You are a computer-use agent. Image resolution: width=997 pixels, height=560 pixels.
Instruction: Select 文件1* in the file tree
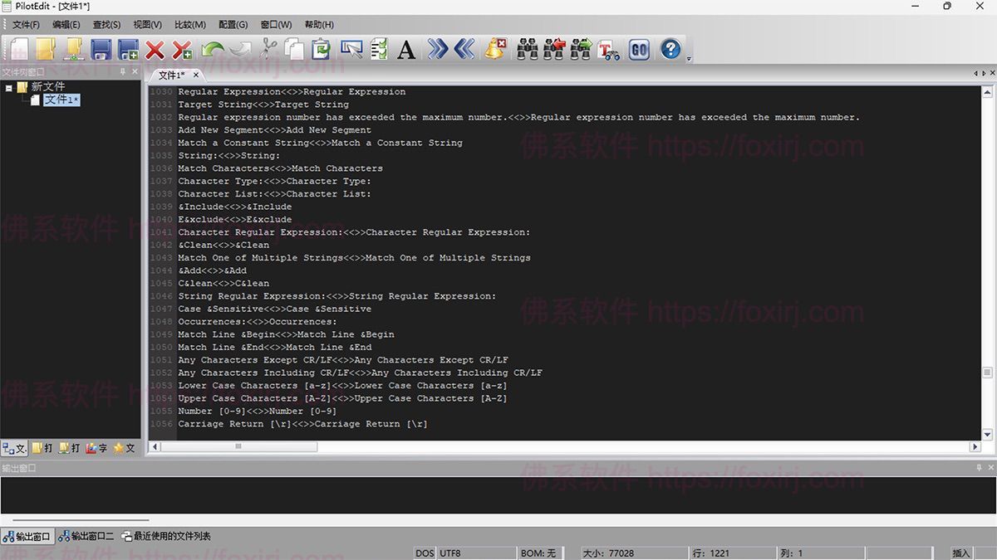(x=61, y=100)
